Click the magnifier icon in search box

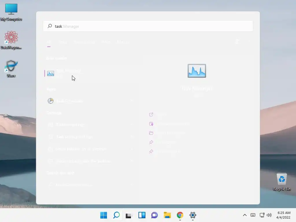(x=50, y=26)
